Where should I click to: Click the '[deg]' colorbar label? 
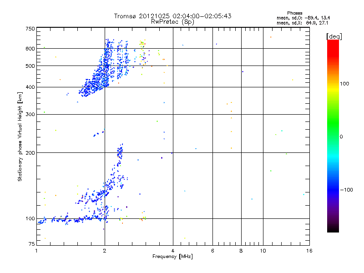334,36
